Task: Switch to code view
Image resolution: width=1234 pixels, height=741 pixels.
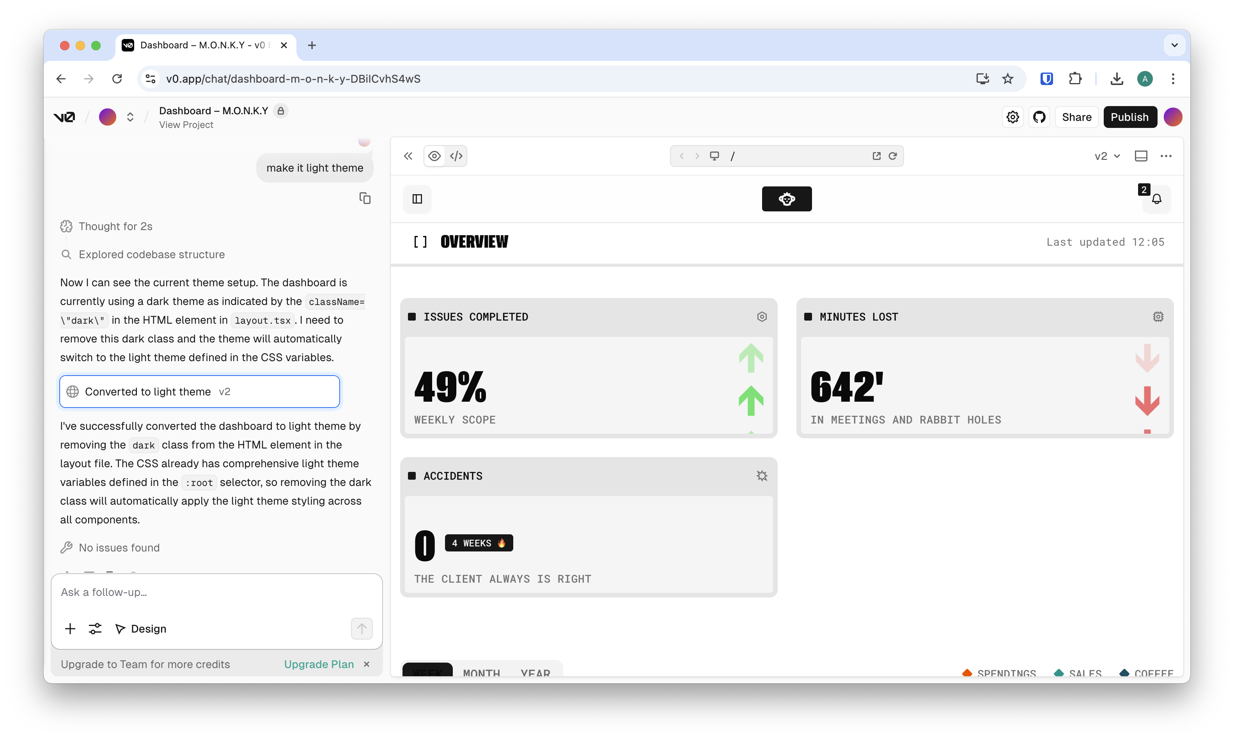Action: point(456,156)
